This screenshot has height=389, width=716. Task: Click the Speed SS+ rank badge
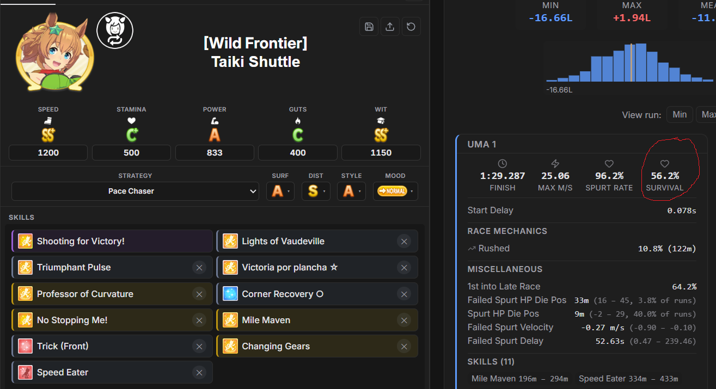(48, 134)
